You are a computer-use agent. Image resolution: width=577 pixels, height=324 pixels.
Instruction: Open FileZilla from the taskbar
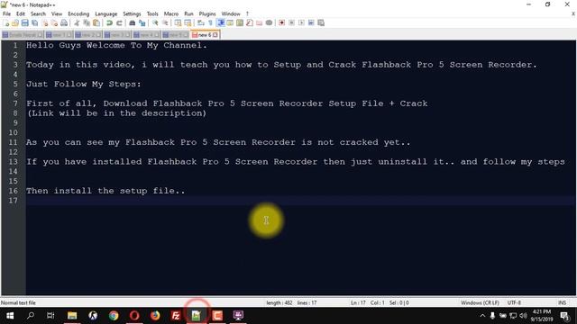(x=176, y=316)
